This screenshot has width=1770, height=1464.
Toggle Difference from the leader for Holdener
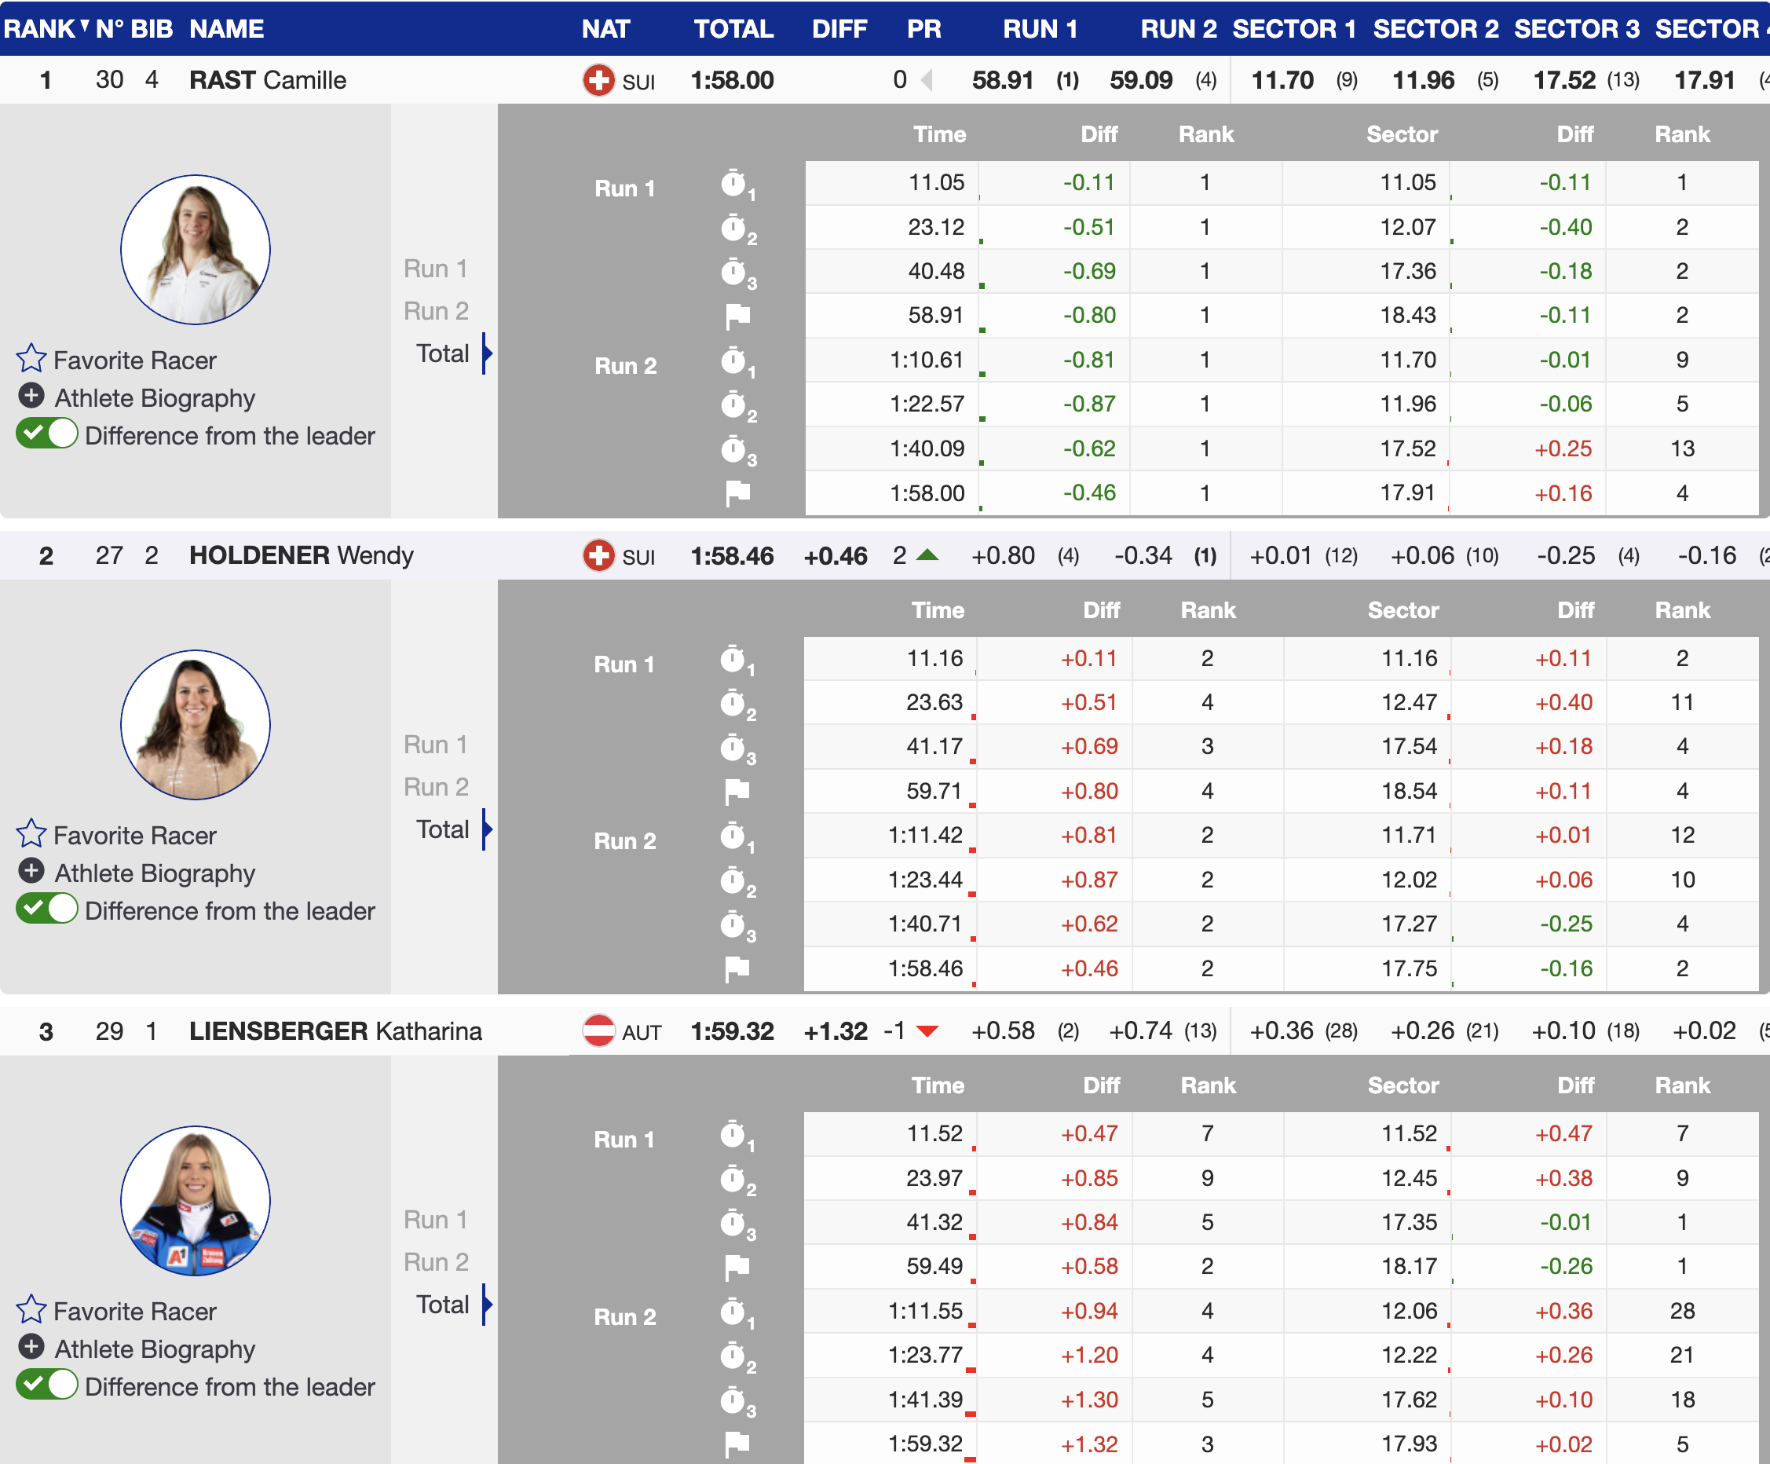click(x=47, y=910)
